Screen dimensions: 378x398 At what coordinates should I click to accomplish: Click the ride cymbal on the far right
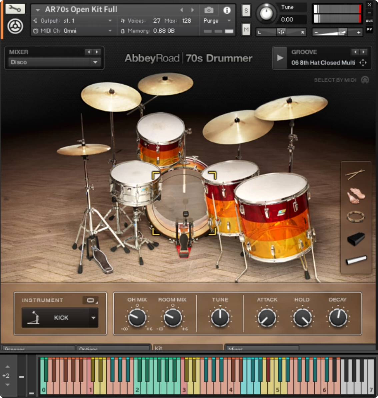[291, 107]
